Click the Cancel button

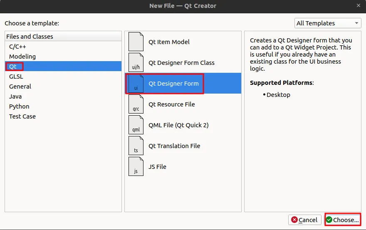[x=304, y=220]
